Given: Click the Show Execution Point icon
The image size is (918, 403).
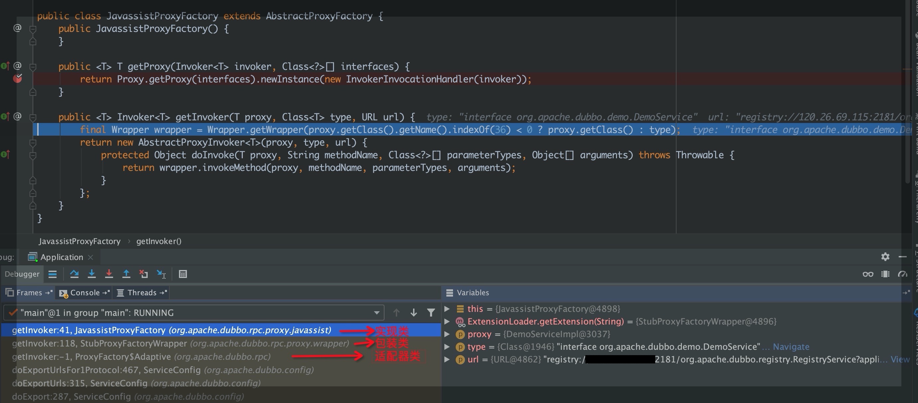Looking at the screenshot, I should point(53,274).
